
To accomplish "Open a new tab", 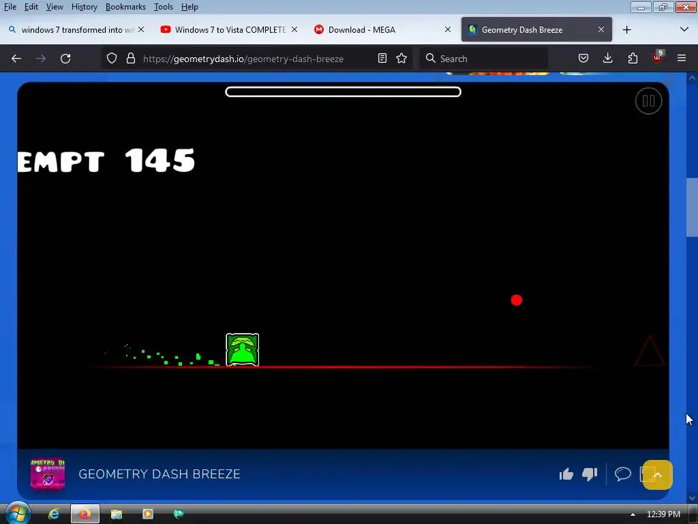I will [627, 30].
